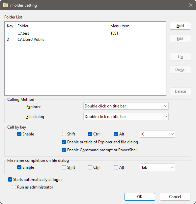Uncheck Ctrl modifier for Call by key
196x204 pixels.
click(x=90, y=134)
